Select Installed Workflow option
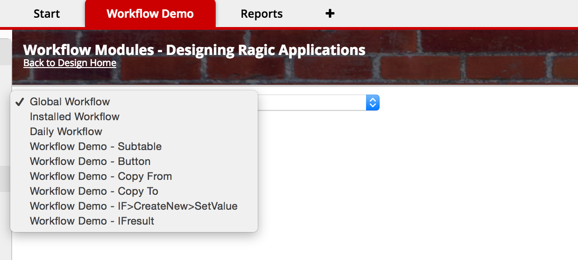The image size is (578, 260). pos(134,116)
